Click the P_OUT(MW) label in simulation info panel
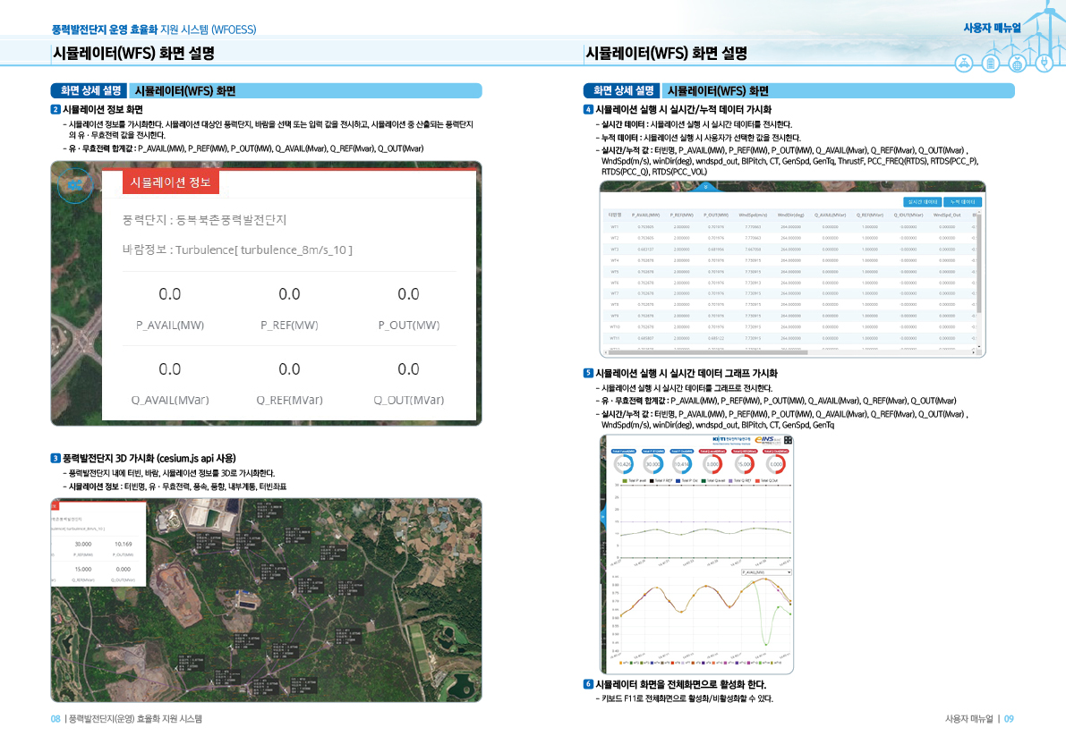1066x753 pixels. [409, 326]
